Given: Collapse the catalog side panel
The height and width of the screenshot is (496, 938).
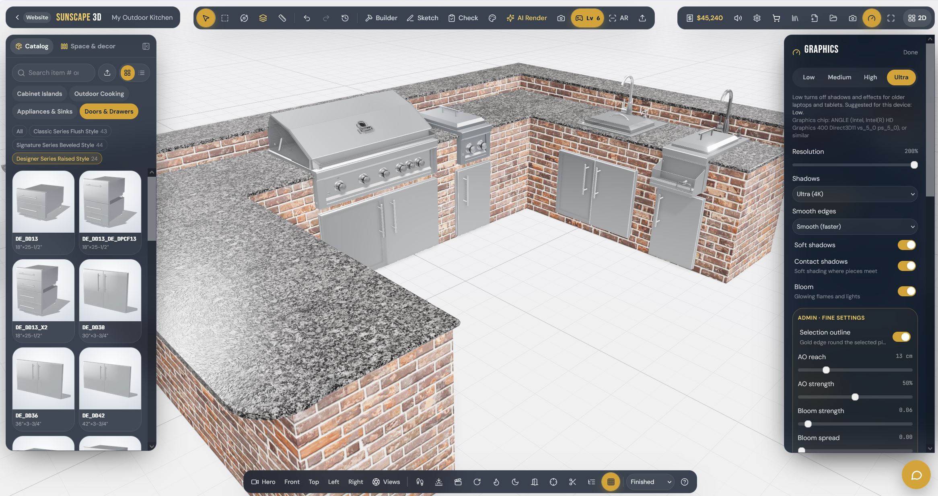Looking at the screenshot, I should pyautogui.click(x=146, y=46).
